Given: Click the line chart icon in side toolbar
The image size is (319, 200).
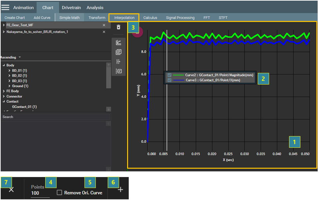Looking at the screenshot, I should (118, 43).
